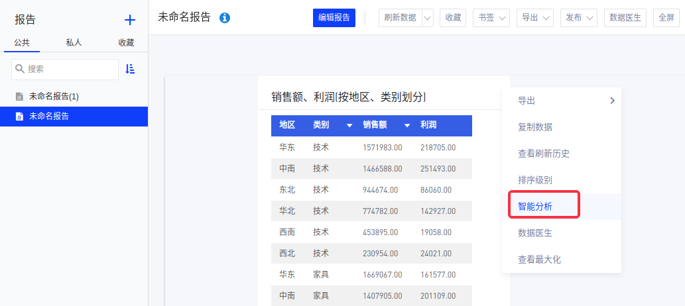The image size is (685, 306).
Task: Click the 全屏 button
Action: click(666, 18)
